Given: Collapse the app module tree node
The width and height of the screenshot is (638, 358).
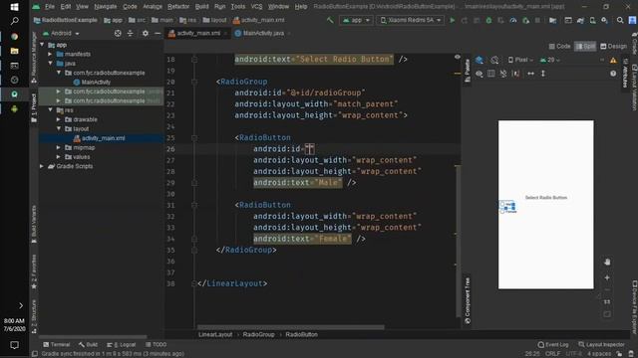Looking at the screenshot, I should [x=42, y=45].
